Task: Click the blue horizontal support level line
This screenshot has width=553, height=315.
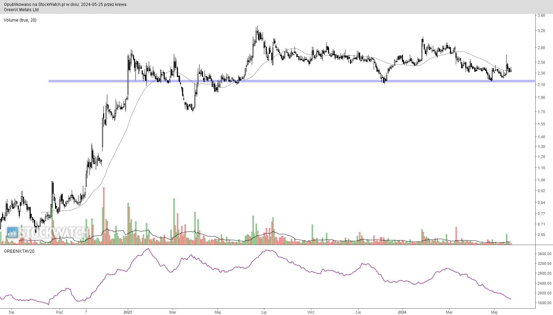Action: tap(291, 81)
